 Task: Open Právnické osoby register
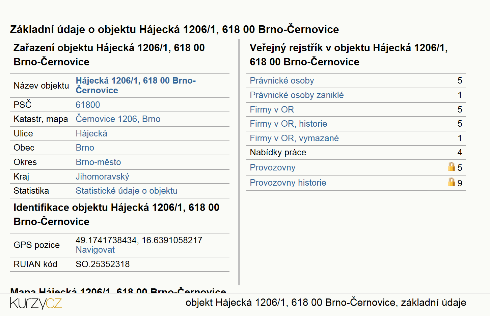click(282, 81)
